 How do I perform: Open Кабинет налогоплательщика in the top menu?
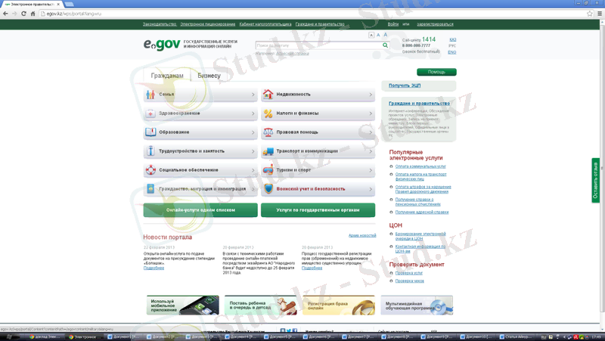(265, 24)
